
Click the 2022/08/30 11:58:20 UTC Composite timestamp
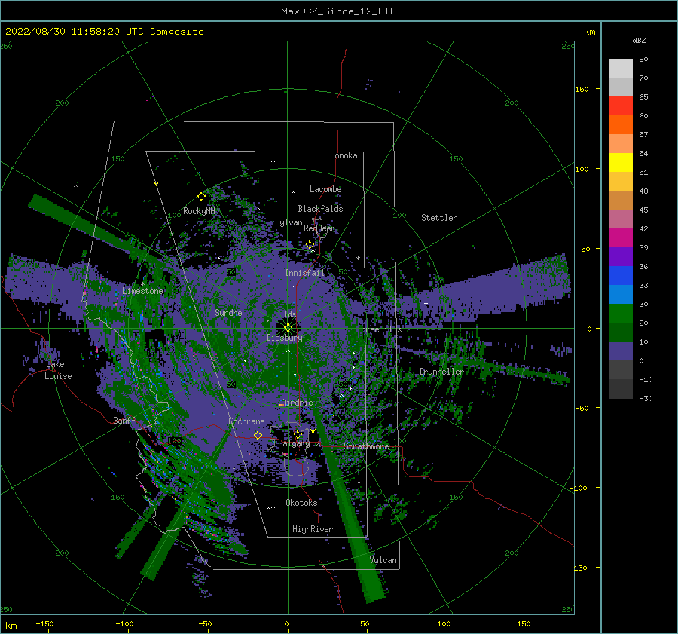click(x=104, y=32)
